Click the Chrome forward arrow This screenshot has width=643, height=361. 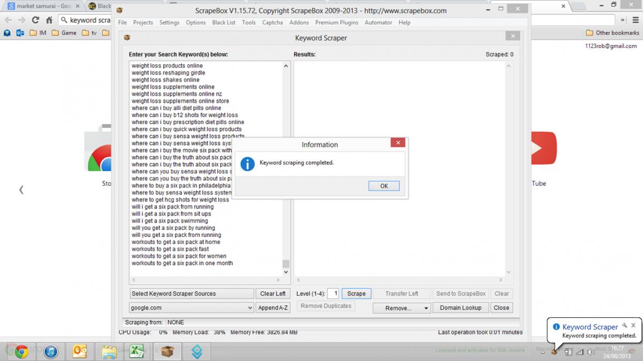tap(21, 20)
